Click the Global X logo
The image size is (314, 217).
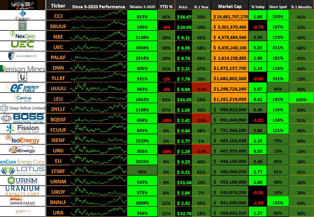[22, 211]
